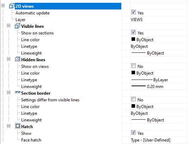
Task: Collapse the Visible lines group
Action: click(8, 25)
